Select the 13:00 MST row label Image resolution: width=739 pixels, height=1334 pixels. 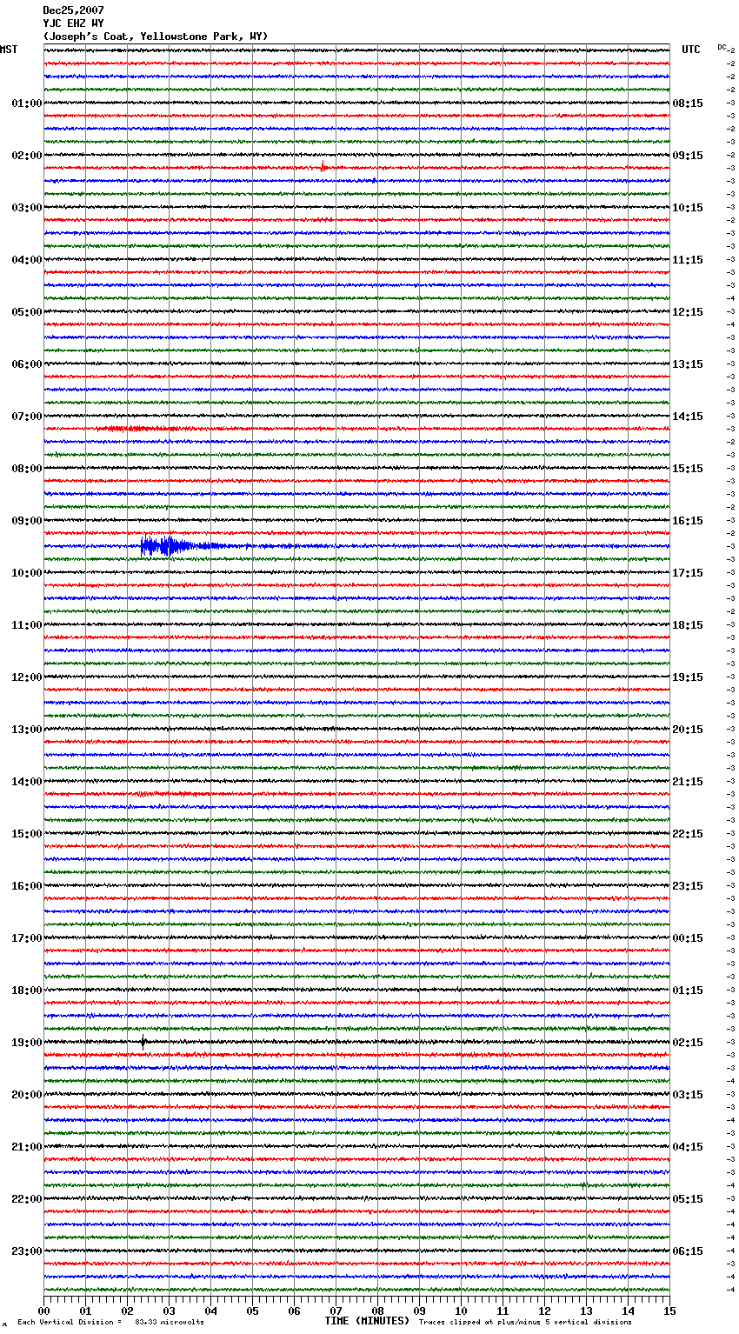(27, 730)
